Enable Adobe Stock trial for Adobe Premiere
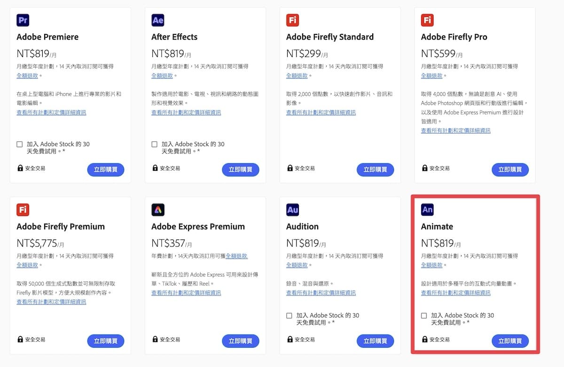Image resolution: width=564 pixels, height=367 pixels. tap(20, 144)
